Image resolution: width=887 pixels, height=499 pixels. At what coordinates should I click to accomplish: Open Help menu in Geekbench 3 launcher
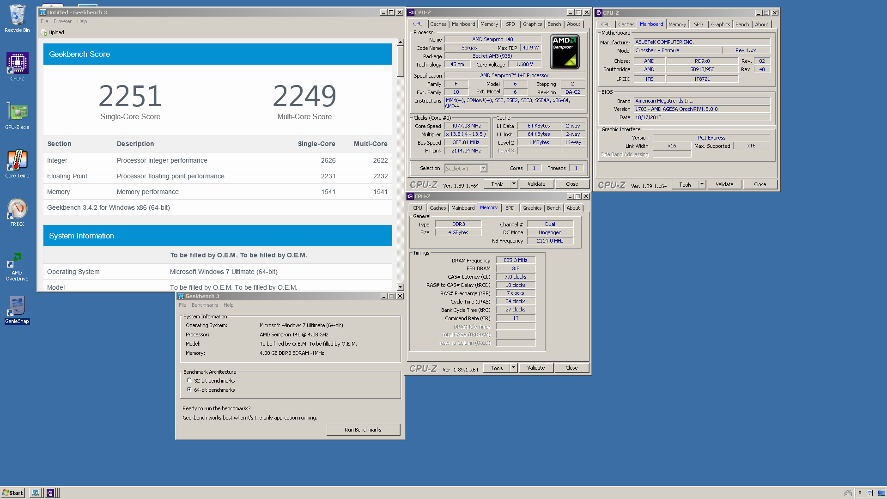point(228,305)
